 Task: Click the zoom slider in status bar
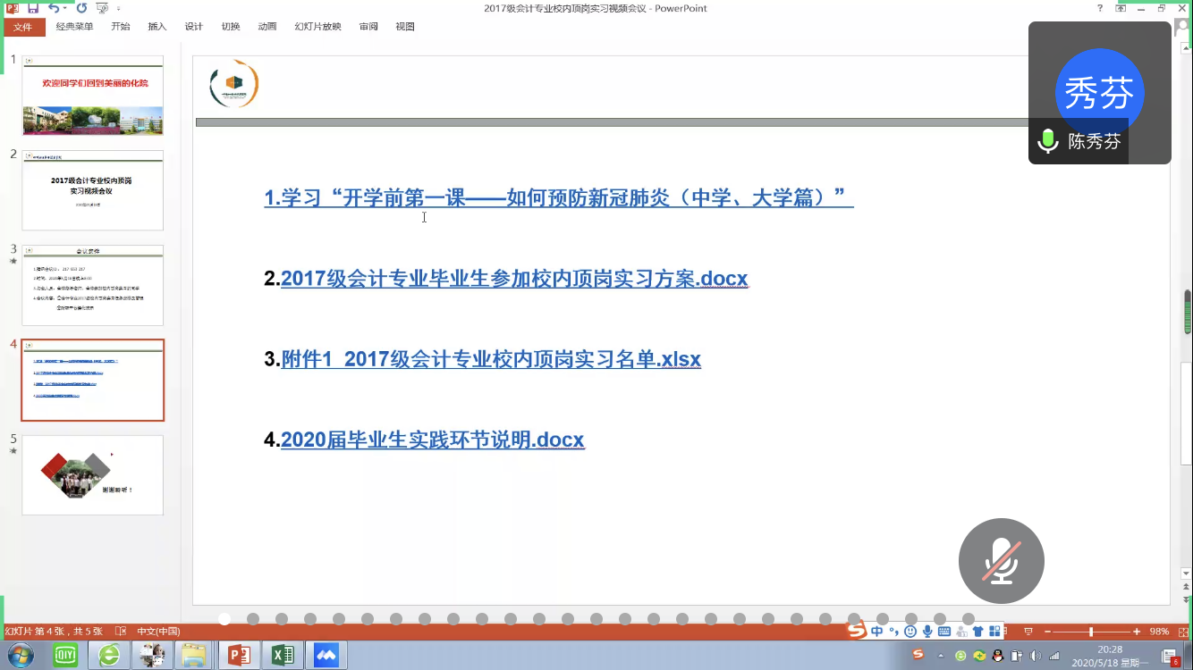[1090, 632]
